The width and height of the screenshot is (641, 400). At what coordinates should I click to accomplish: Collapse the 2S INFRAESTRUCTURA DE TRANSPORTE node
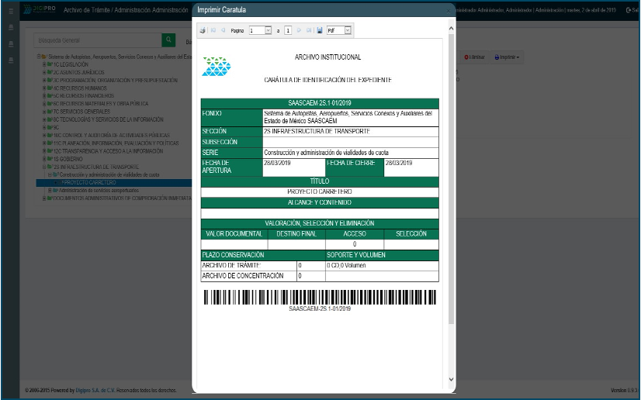tap(44, 167)
